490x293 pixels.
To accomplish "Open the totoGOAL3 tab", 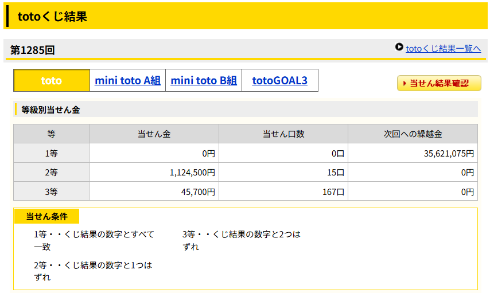I will 279,80.
